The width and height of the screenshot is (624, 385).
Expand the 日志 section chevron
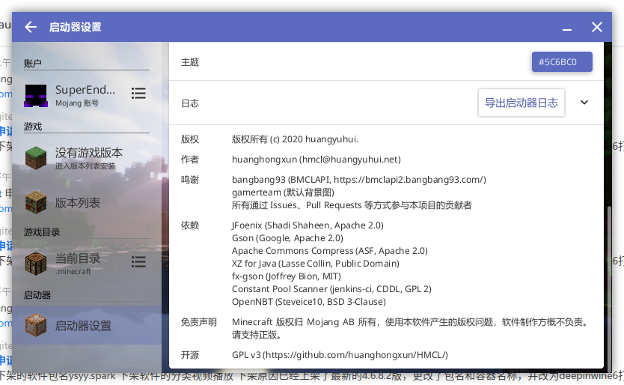point(584,103)
